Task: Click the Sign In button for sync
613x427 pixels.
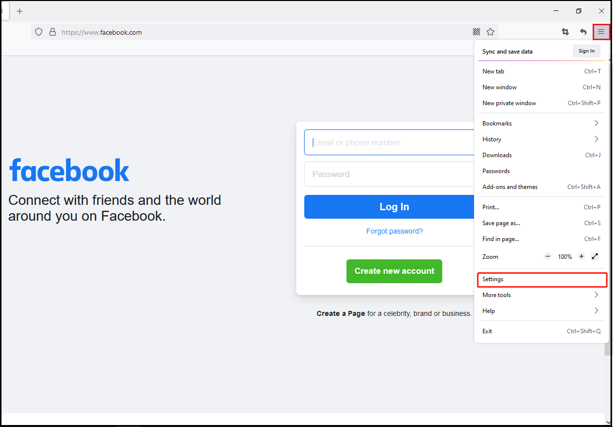Action: [587, 51]
